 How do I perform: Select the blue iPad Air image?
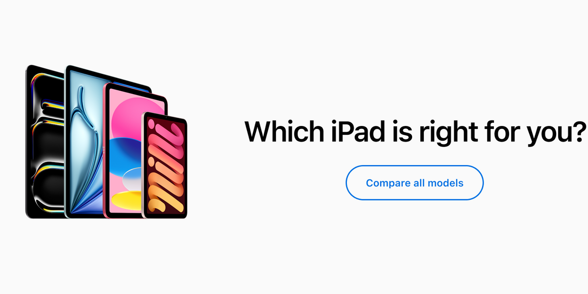(84, 142)
